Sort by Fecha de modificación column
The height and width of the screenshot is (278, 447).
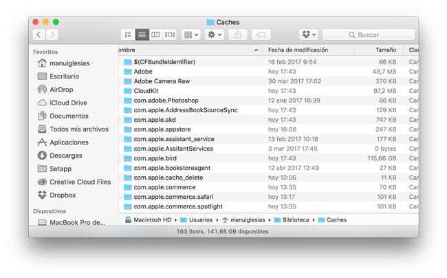click(298, 50)
